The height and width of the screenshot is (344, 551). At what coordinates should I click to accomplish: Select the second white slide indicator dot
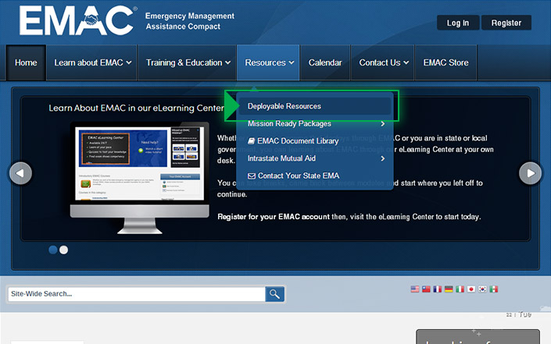[63, 250]
